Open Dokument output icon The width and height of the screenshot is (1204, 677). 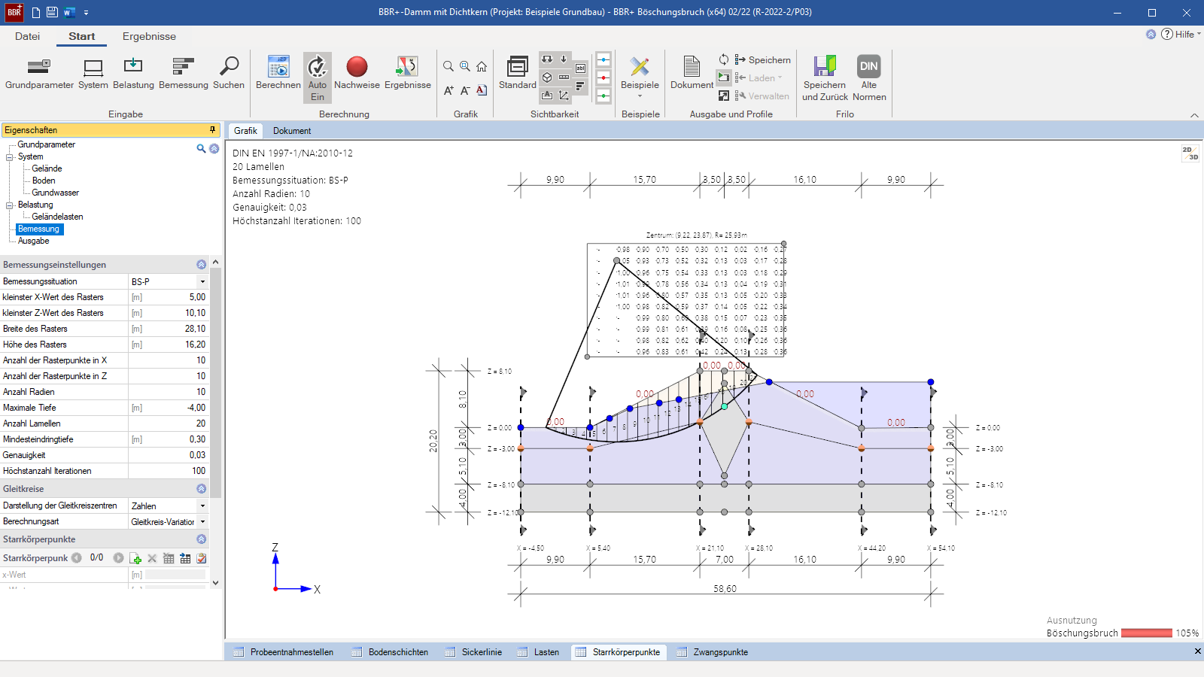pyautogui.click(x=692, y=74)
